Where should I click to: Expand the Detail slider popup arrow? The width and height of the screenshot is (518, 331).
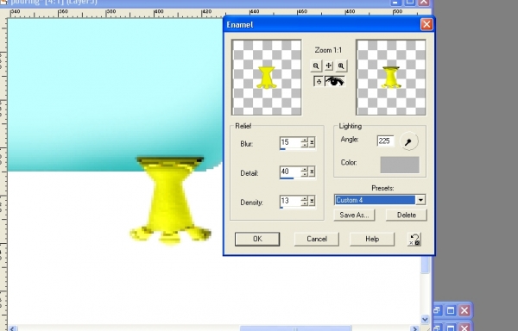click(312, 172)
